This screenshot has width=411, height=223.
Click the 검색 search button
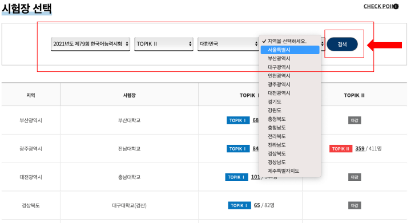[342, 44]
